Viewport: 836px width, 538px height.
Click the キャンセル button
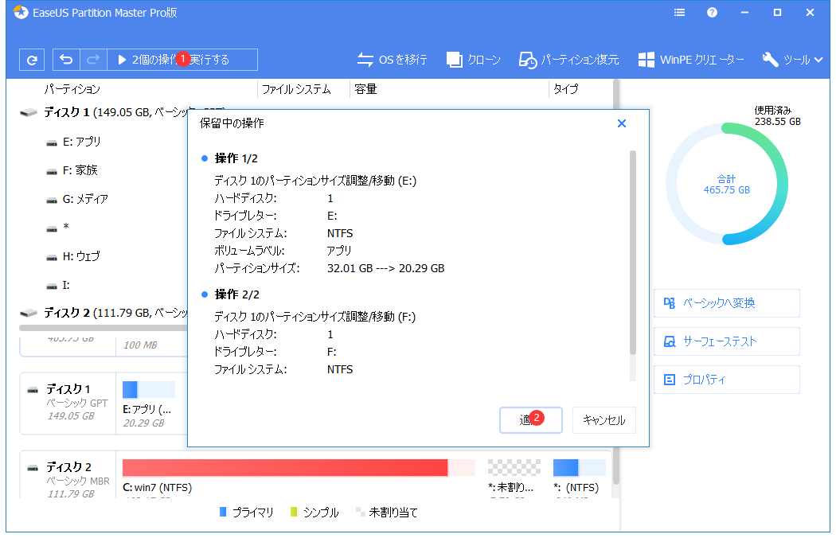[604, 420]
